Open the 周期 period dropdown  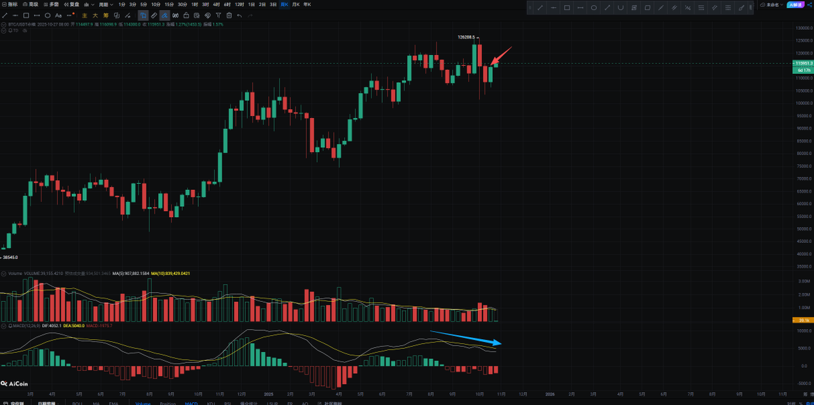click(x=105, y=5)
